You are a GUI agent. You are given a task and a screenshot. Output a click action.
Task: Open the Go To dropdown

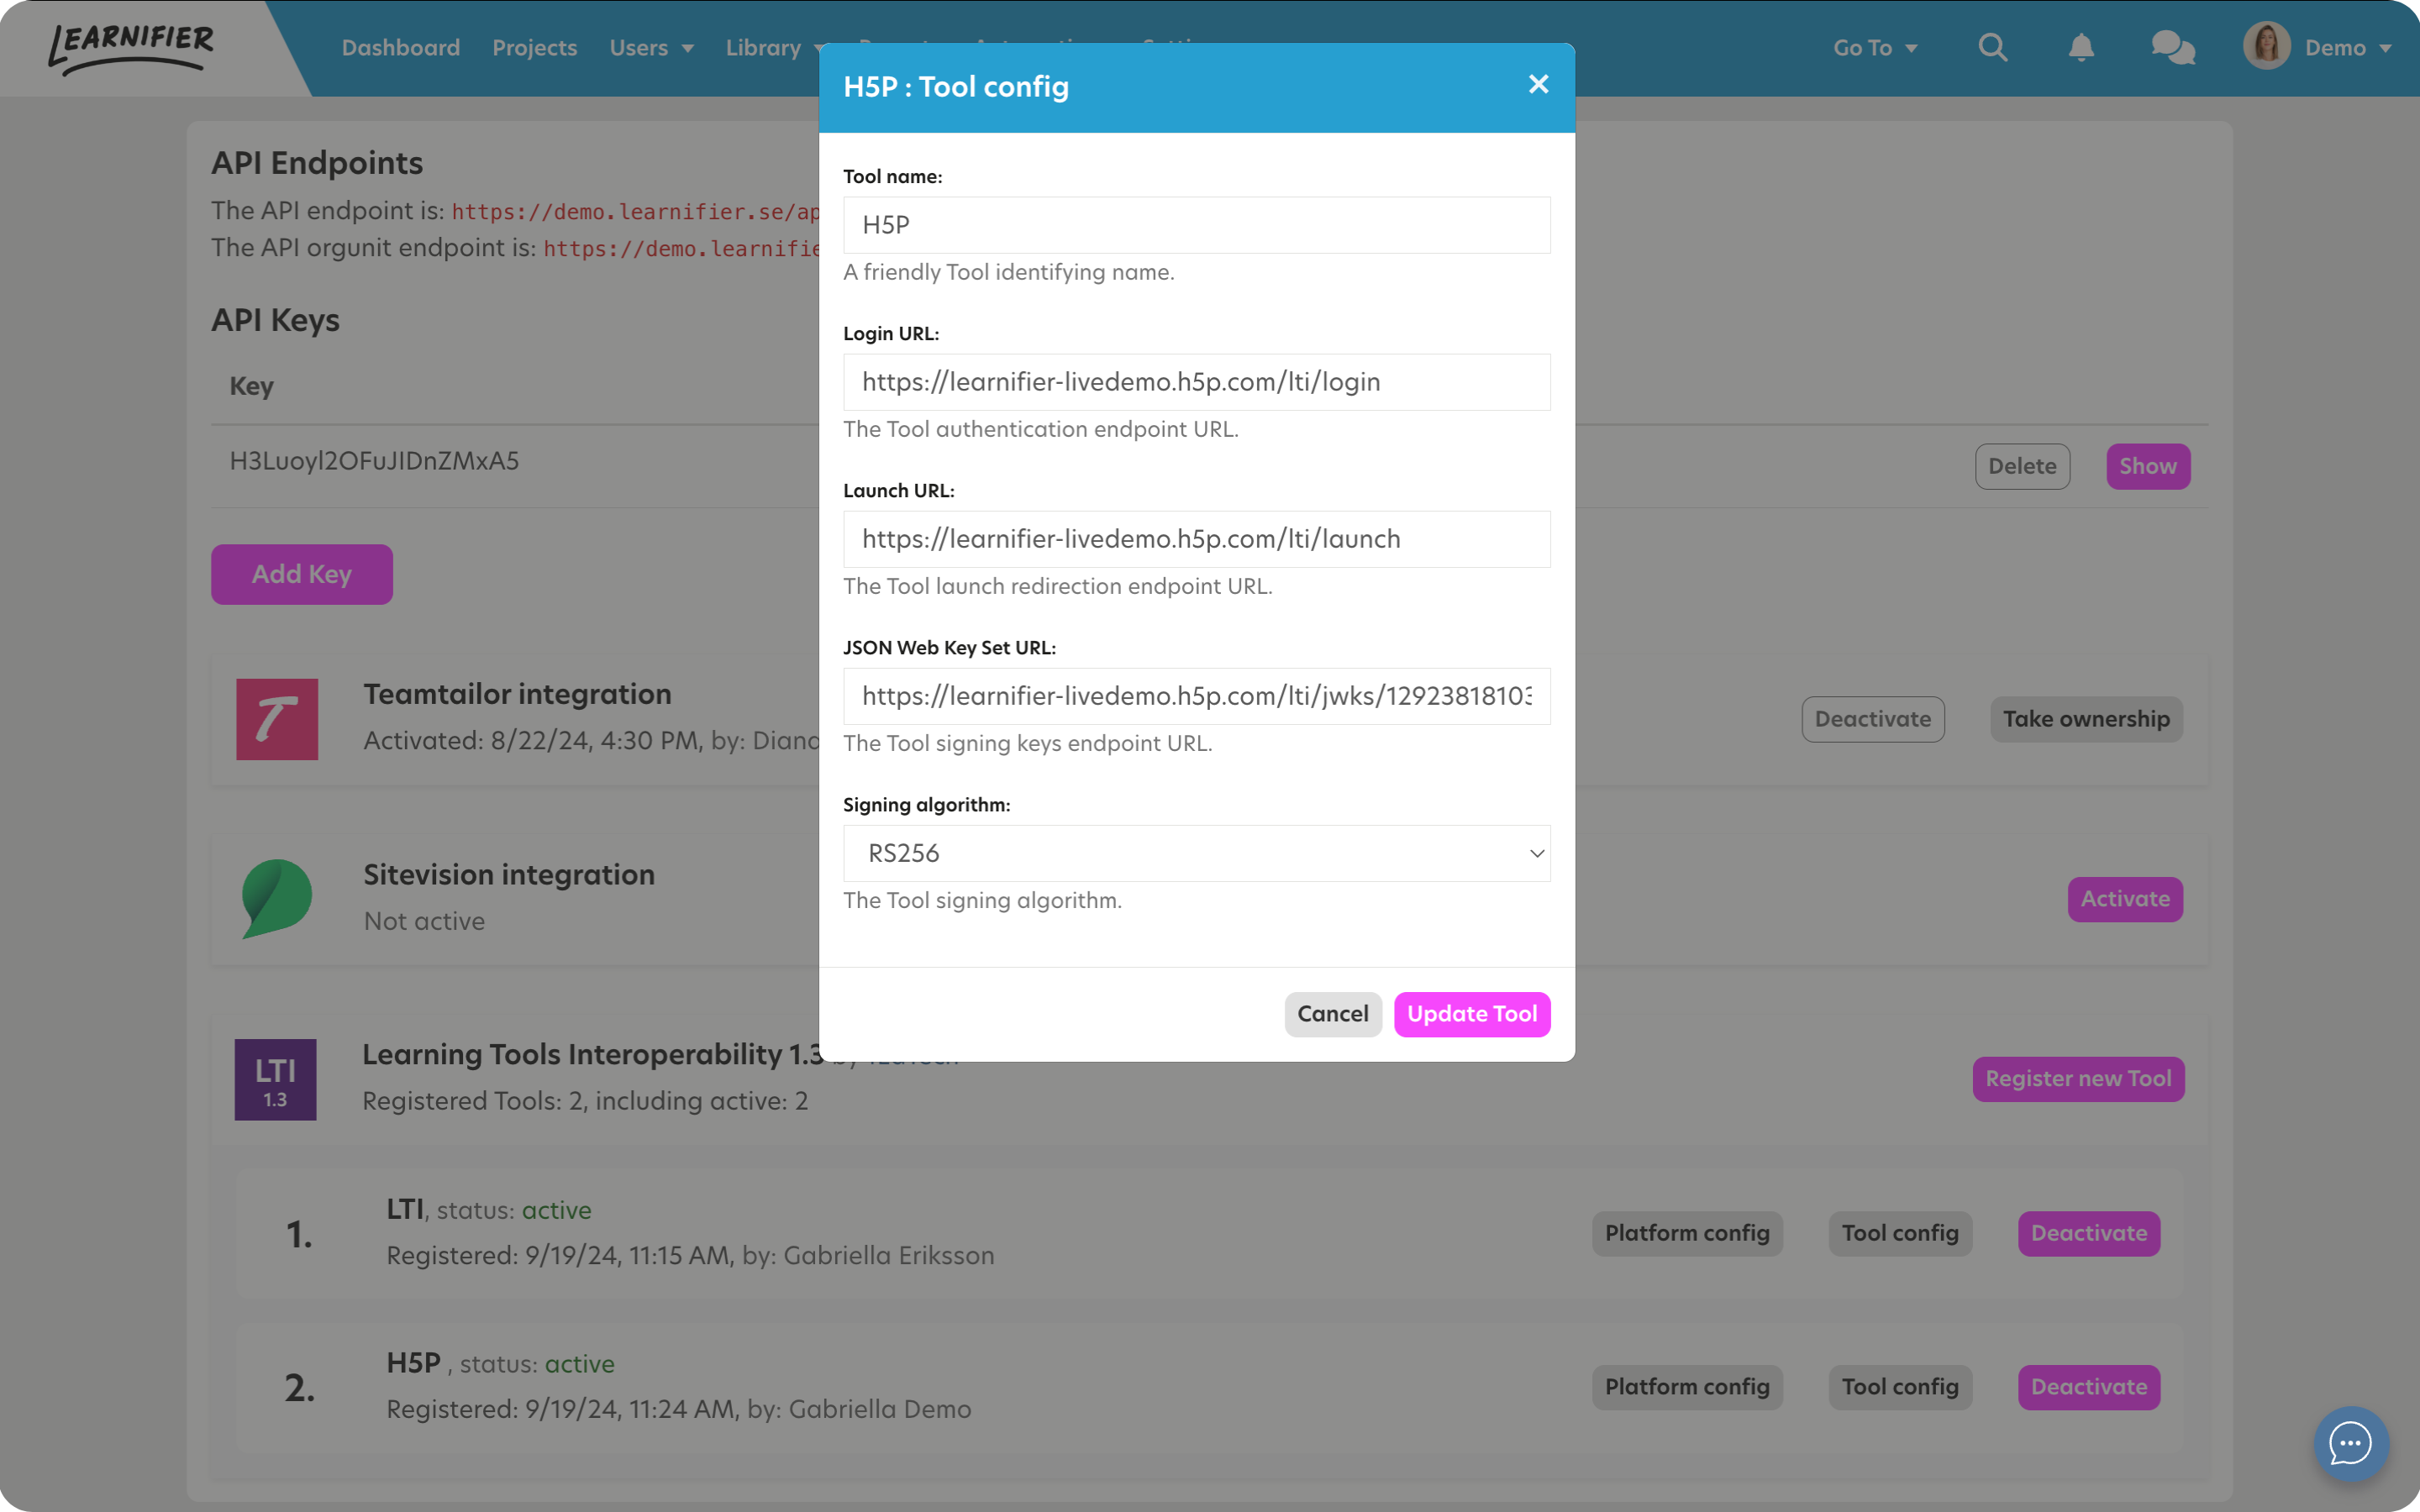[x=1875, y=48]
